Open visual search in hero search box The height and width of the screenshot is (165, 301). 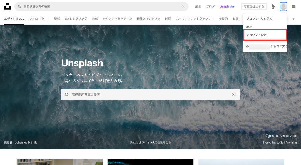click(234, 94)
